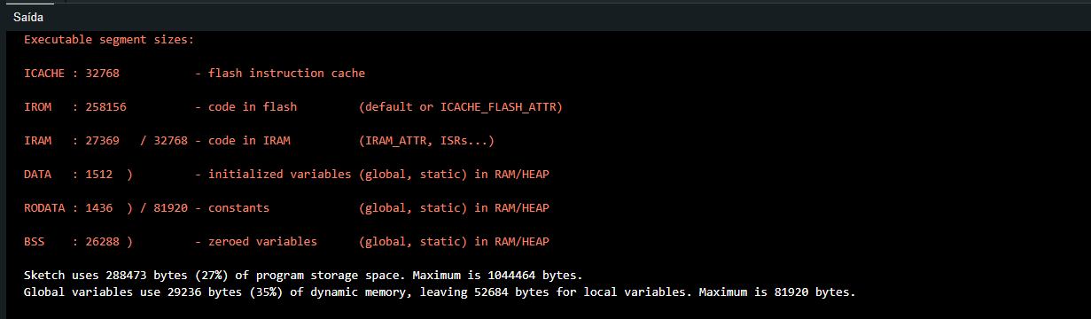
Task: Click the "zeroed variables" description
Action: click(262, 242)
